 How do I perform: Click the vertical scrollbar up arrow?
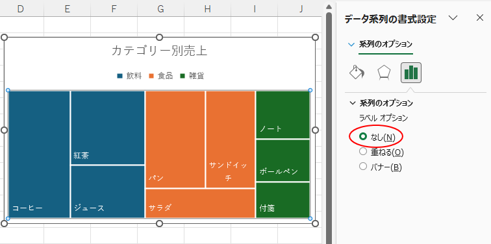pos(329,6)
